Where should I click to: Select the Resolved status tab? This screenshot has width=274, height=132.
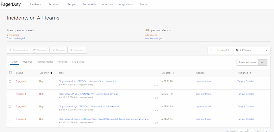click(62, 62)
